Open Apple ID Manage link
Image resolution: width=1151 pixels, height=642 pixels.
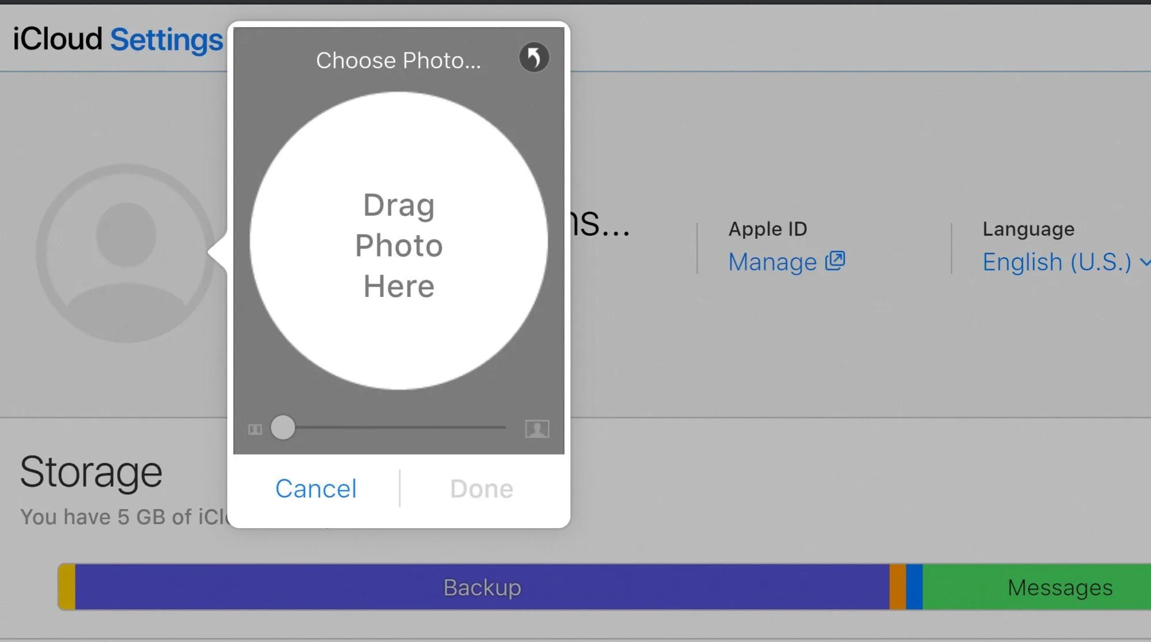click(x=773, y=262)
